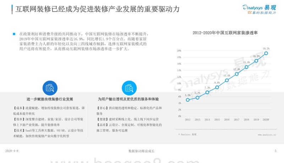Screen dimensions: 284x163
Task: Click the 10% y-axis label
Action: 179,84
